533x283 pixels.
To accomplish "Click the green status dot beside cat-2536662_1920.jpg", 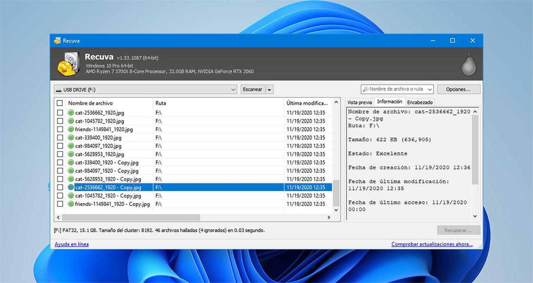I will 71,113.
